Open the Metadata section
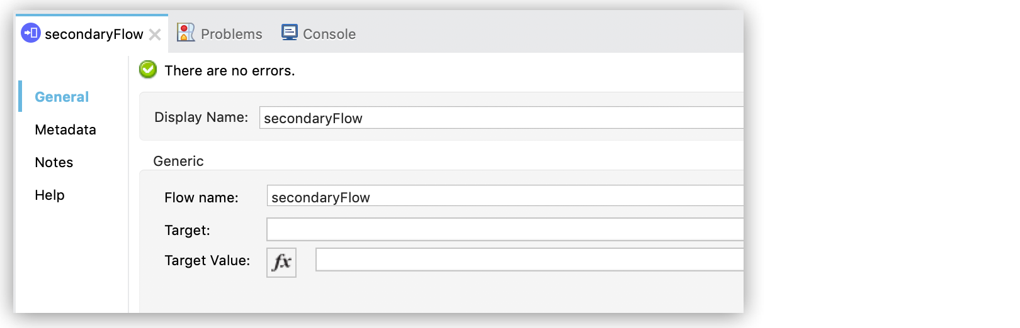The width and height of the screenshot is (1020, 328). [65, 129]
